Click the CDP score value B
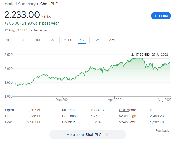 151,110
